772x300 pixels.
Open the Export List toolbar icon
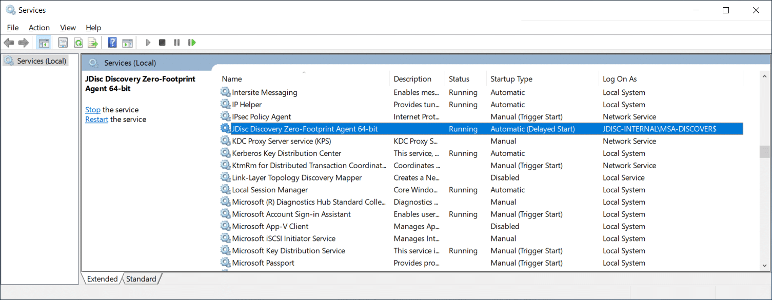click(x=93, y=42)
